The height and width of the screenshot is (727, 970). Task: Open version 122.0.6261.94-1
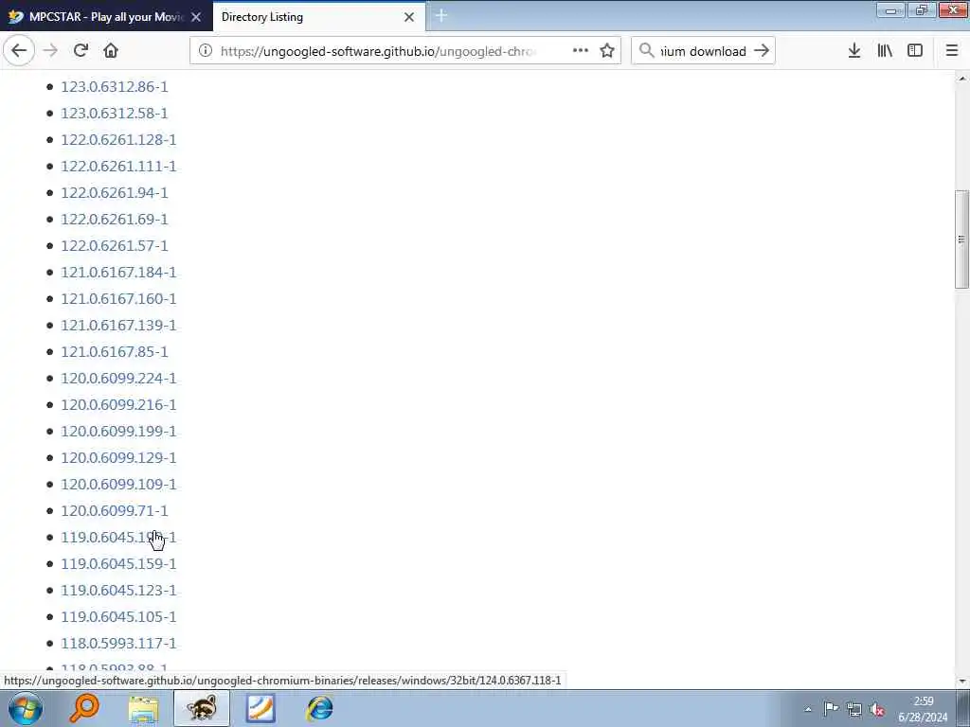(x=115, y=193)
